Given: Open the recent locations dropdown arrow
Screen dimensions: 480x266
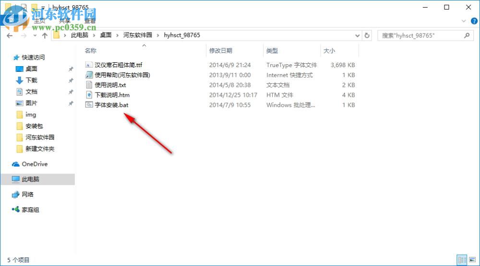Looking at the screenshot, I should (35, 36).
